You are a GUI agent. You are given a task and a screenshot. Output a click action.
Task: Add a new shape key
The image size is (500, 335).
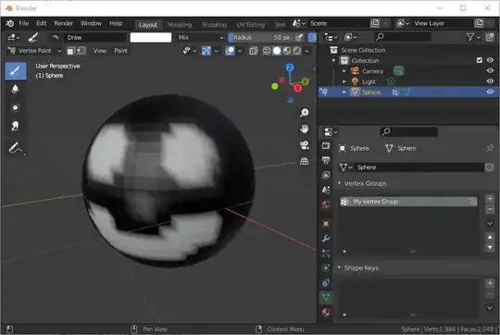point(490,283)
